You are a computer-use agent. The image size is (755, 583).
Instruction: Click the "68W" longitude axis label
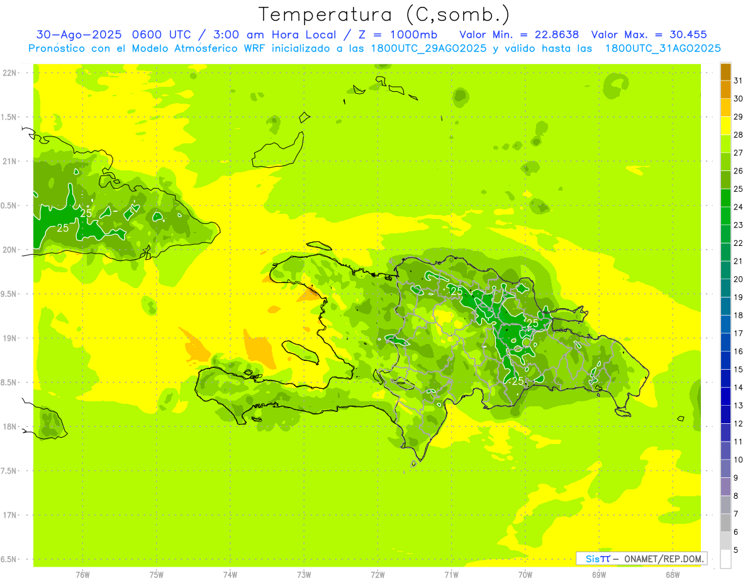[x=673, y=575]
